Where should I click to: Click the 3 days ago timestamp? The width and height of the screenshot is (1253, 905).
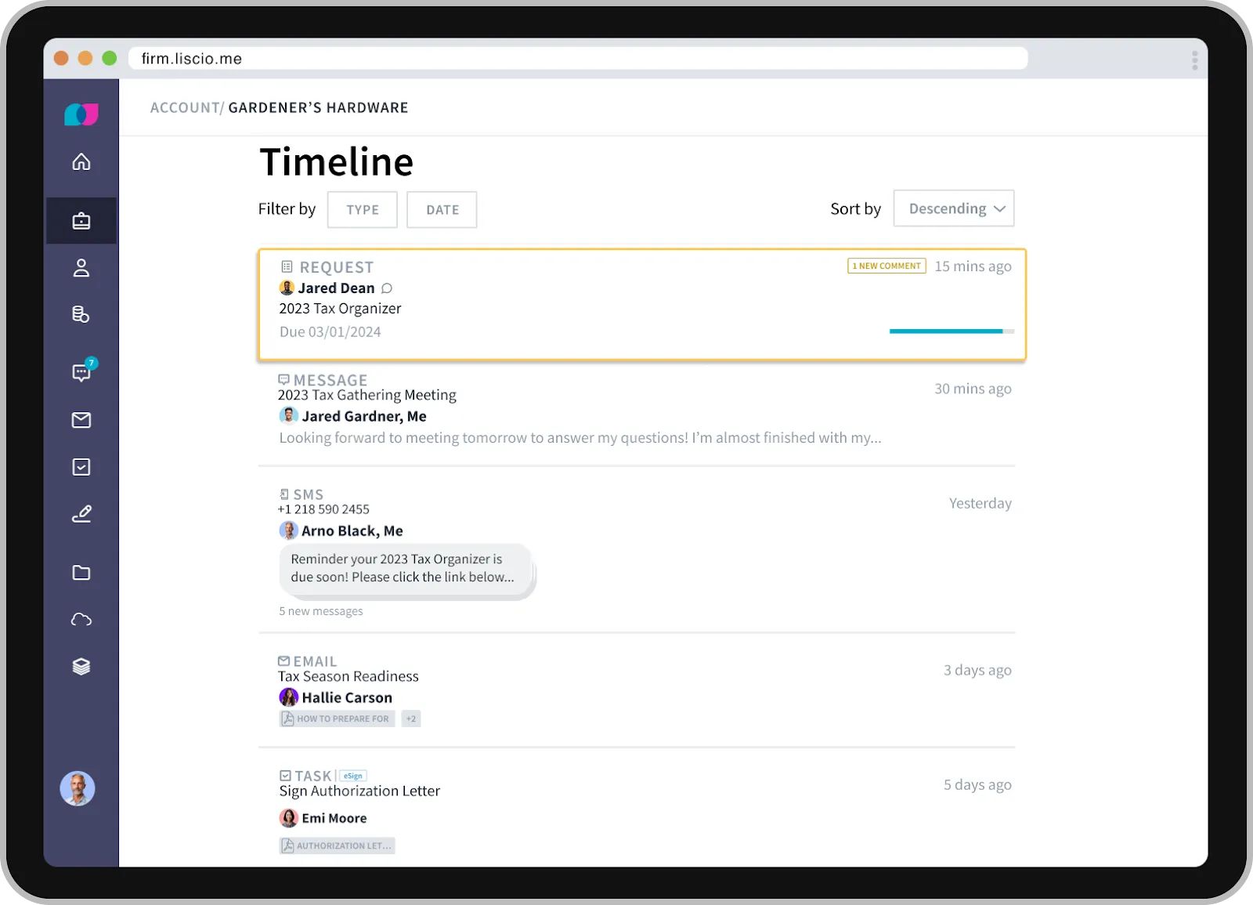(977, 670)
